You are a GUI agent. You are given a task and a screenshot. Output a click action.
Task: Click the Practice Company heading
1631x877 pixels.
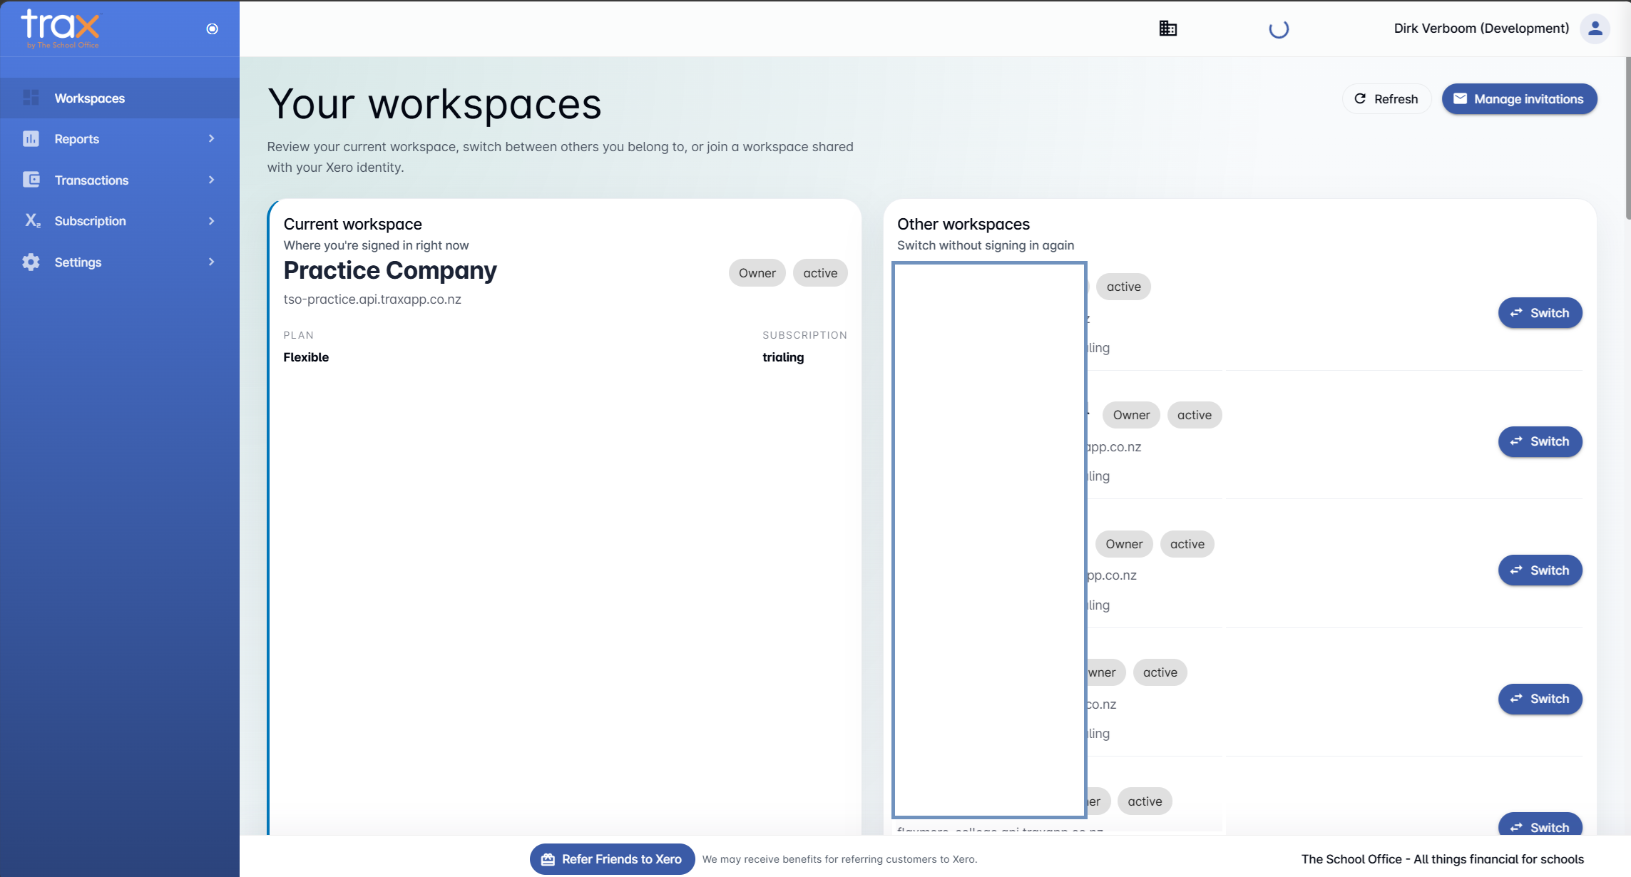pyautogui.click(x=390, y=270)
